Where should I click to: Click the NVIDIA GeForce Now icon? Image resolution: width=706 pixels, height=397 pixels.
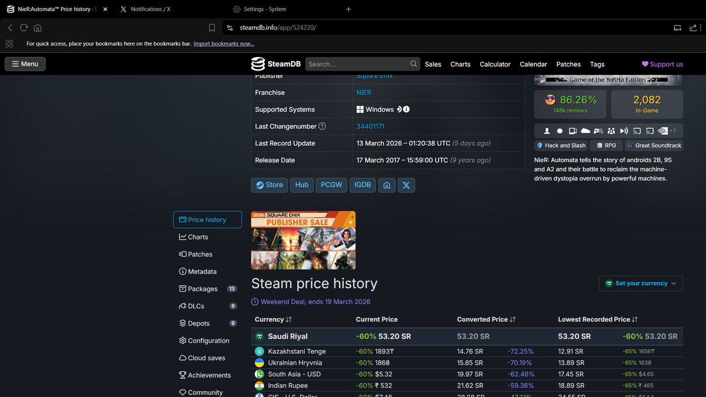663,131
